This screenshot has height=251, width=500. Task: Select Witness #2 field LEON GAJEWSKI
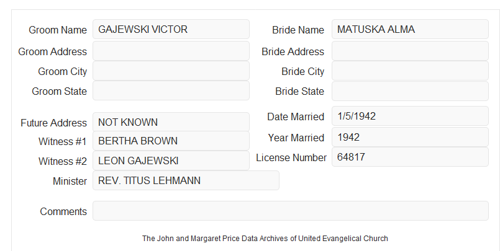pyautogui.click(x=171, y=161)
